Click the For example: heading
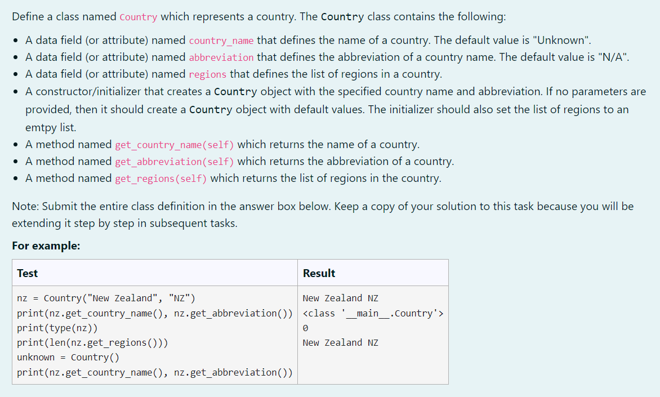The height and width of the screenshot is (397, 660). [x=33, y=246]
